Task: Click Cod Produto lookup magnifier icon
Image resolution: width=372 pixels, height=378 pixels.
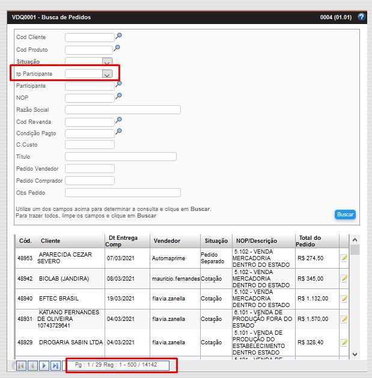Action: point(118,48)
